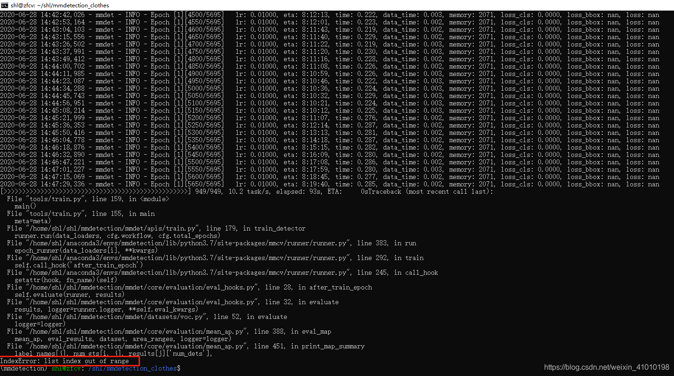Select the log line for Epoch [1][5100/5695]
Viewport: 674px width, 376px height.
point(330,103)
